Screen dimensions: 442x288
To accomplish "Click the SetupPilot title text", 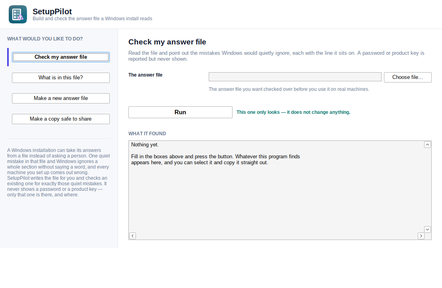I will pos(52,12).
